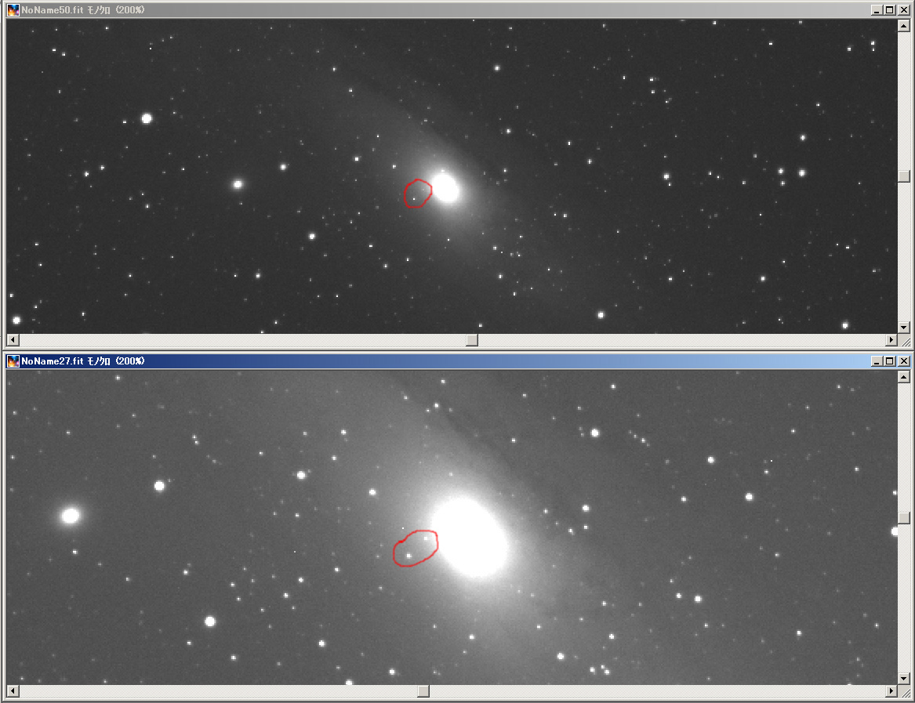Click the NoName27.fit window title bar icon
Screen dimensions: 915x703
13,361
